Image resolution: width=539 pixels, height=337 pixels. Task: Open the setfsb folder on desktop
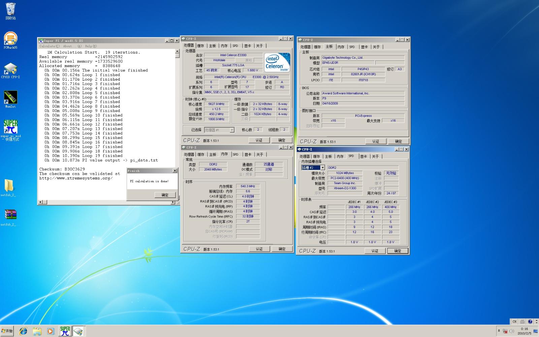pos(9,188)
